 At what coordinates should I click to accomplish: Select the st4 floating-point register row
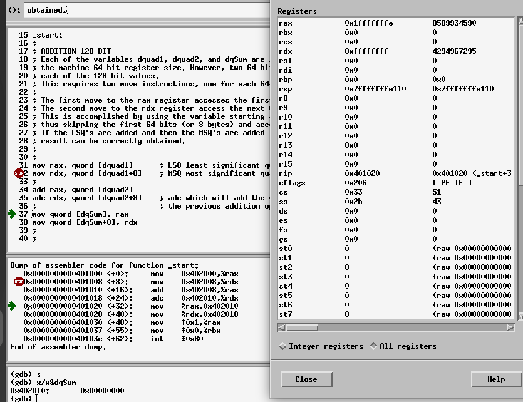pyautogui.click(x=396, y=286)
